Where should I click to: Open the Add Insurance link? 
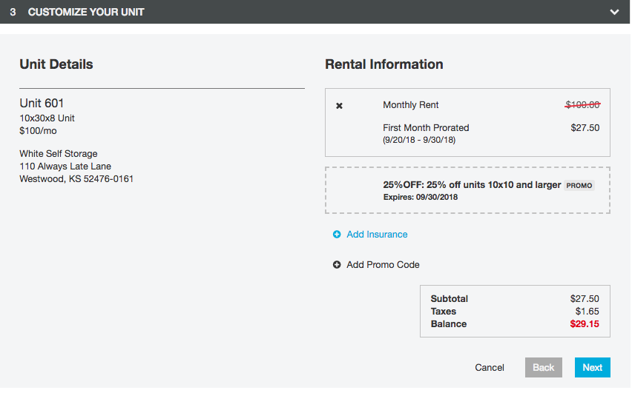click(x=377, y=235)
